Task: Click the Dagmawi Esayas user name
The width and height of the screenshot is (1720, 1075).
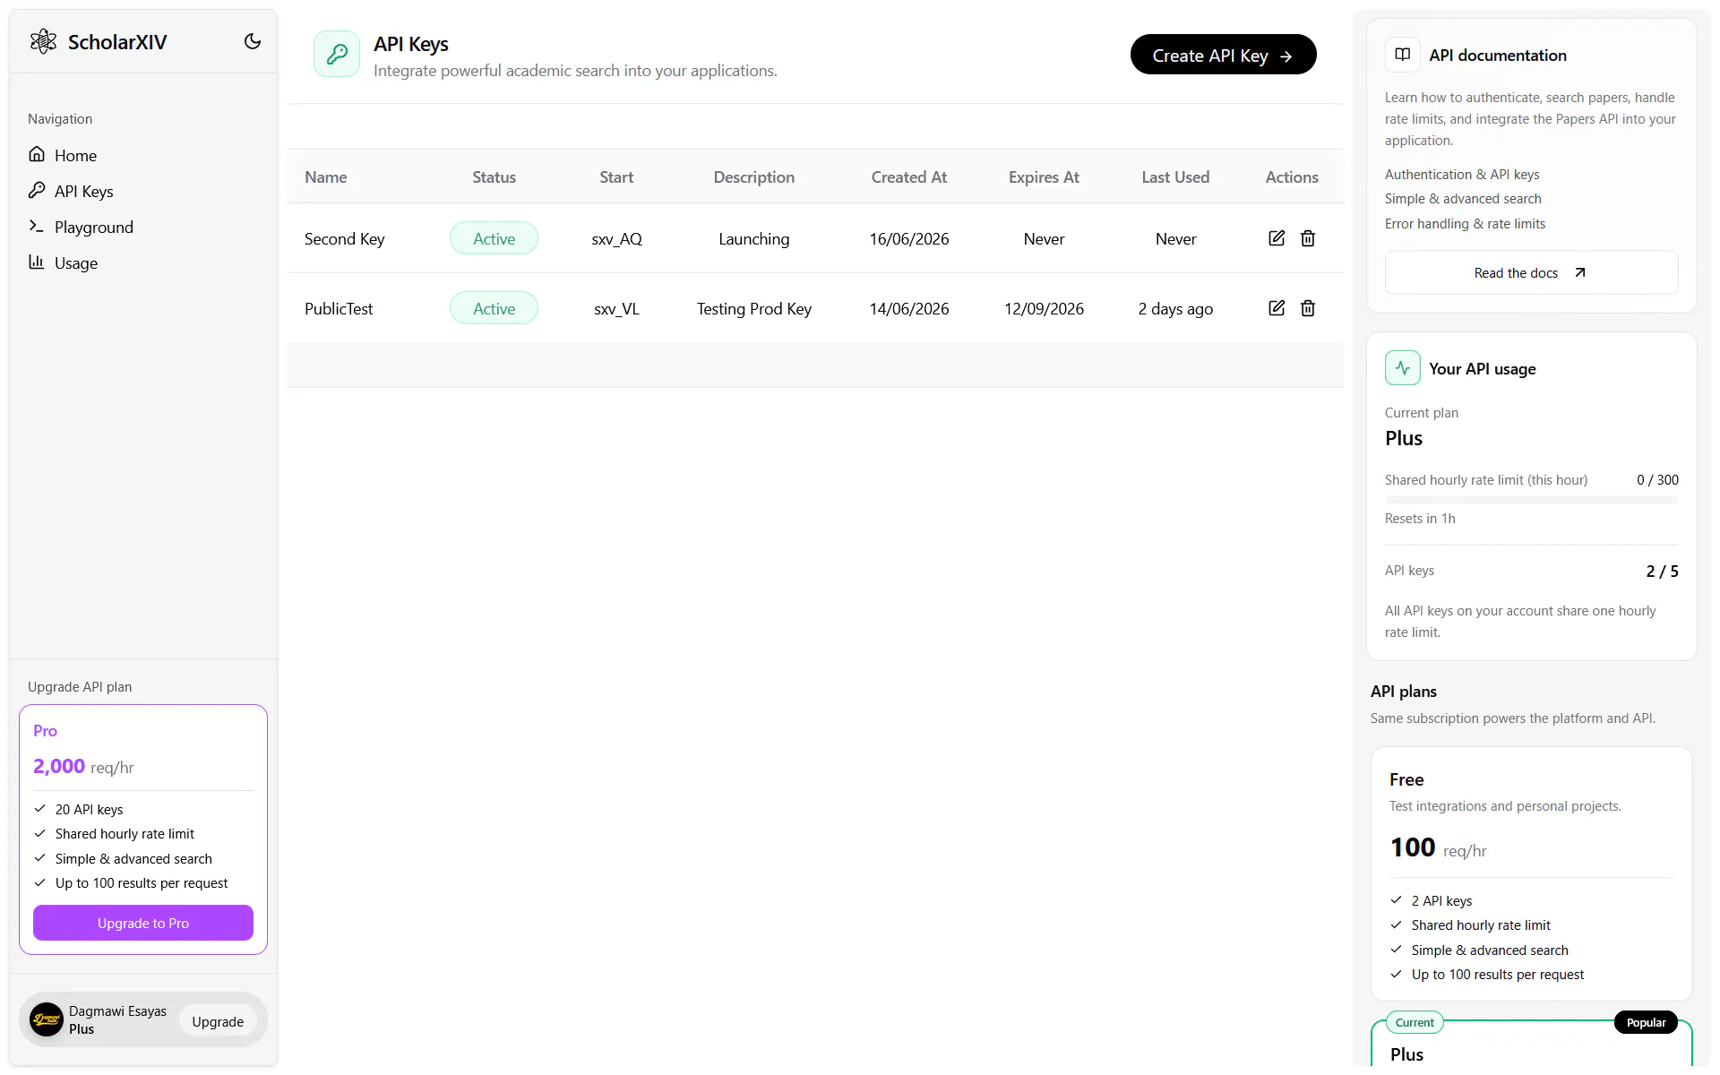Action: point(117,1010)
